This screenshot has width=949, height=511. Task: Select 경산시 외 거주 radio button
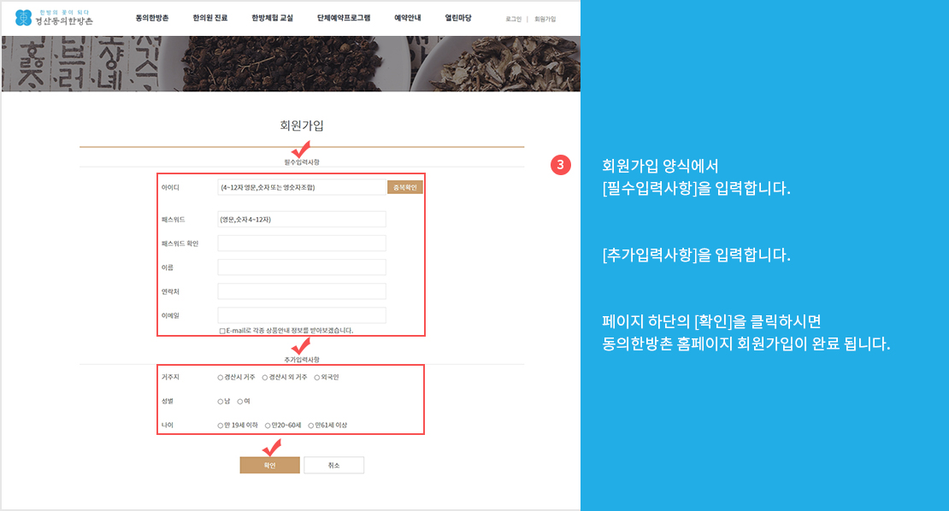[265, 378]
